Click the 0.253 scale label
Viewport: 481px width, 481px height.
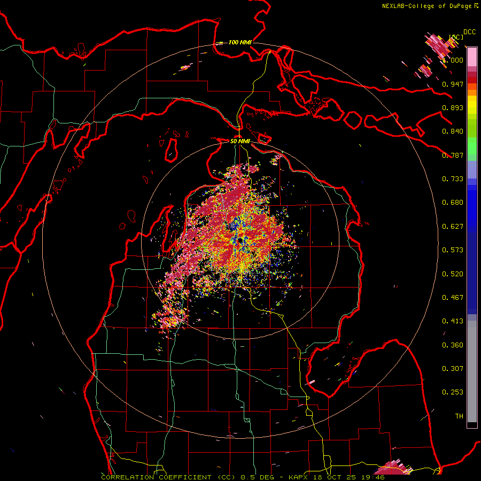[453, 392]
